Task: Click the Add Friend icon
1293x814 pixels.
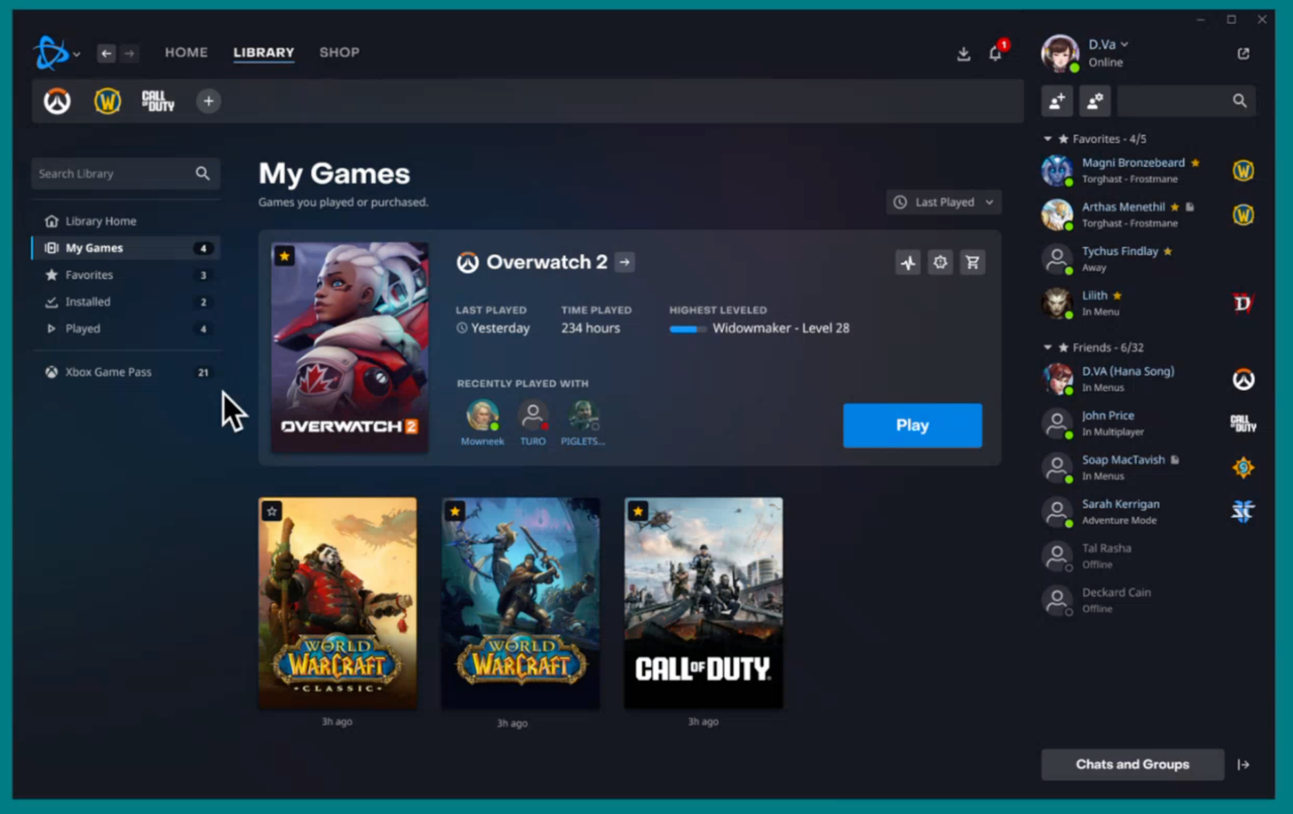Action: (x=1057, y=101)
